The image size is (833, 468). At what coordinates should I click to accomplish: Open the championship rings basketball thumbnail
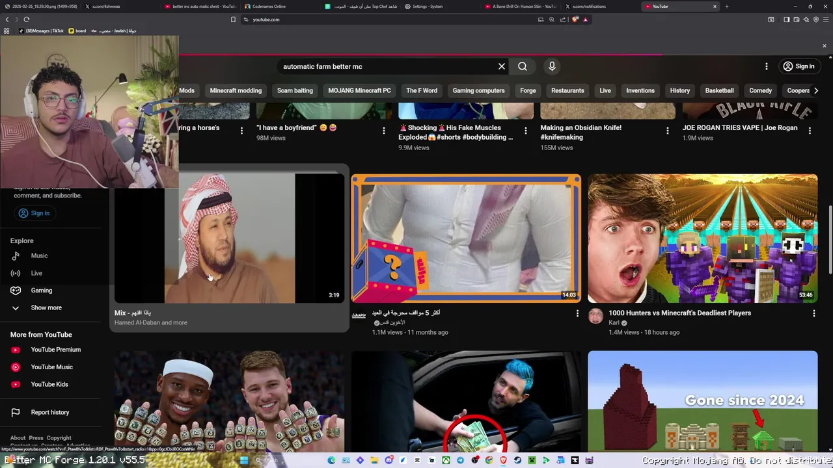point(229,401)
